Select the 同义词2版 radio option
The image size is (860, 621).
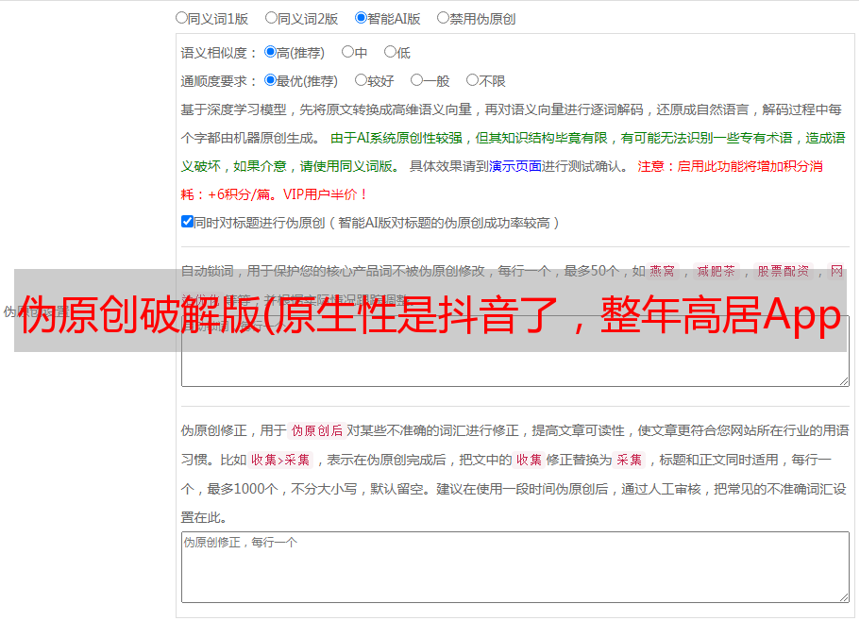click(271, 18)
